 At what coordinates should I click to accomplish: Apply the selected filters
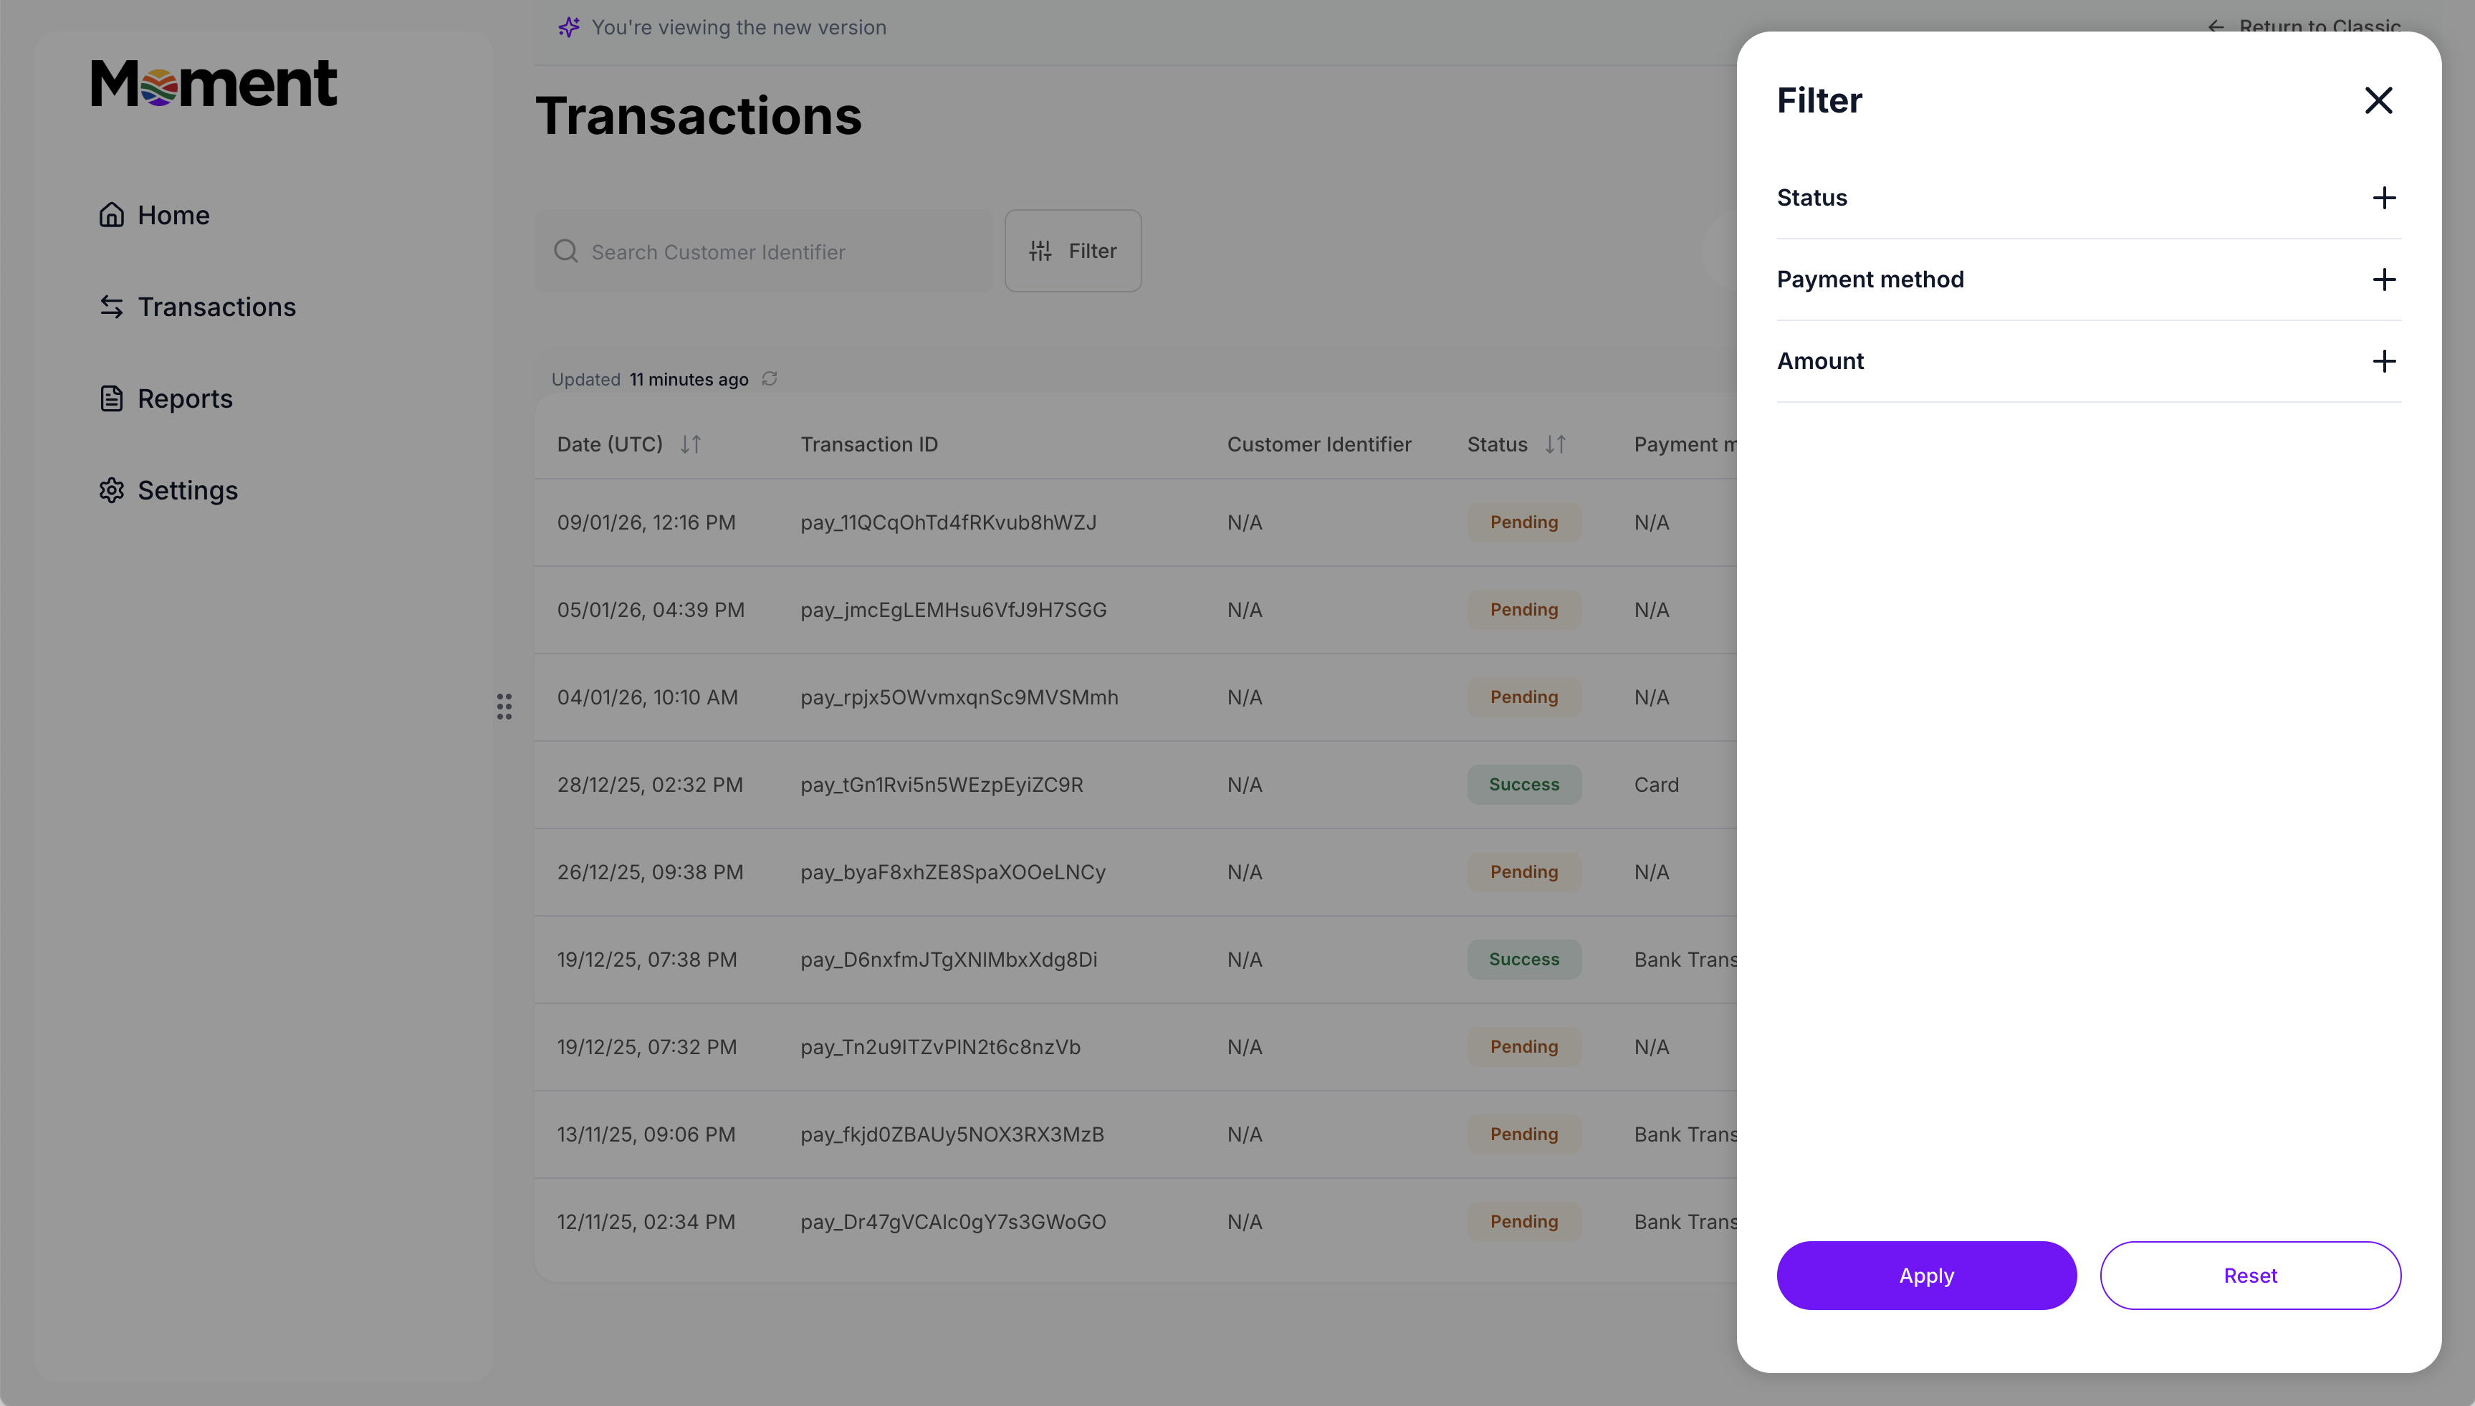[x=1925, y=1275]
